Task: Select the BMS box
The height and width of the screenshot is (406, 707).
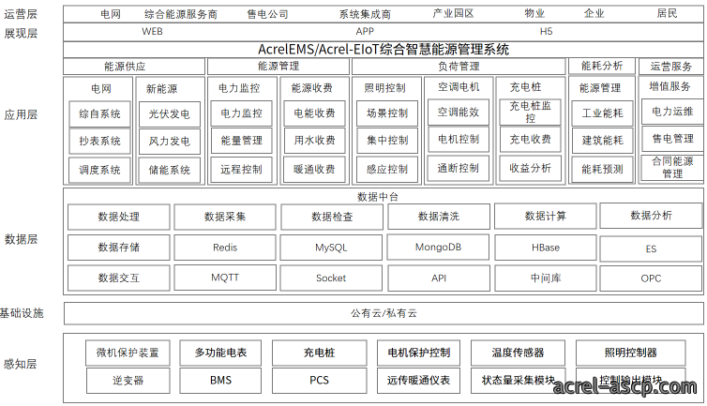Action: (x=220, y=381)
